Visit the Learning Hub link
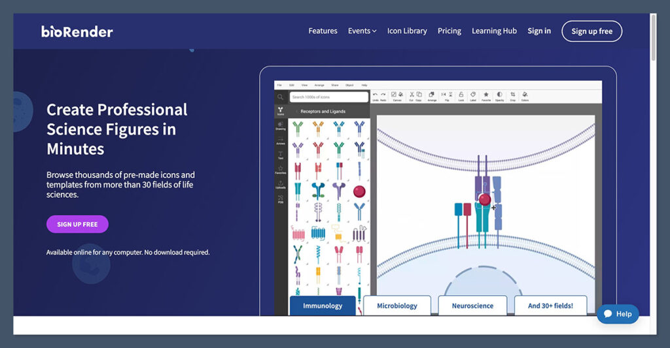 494,31
